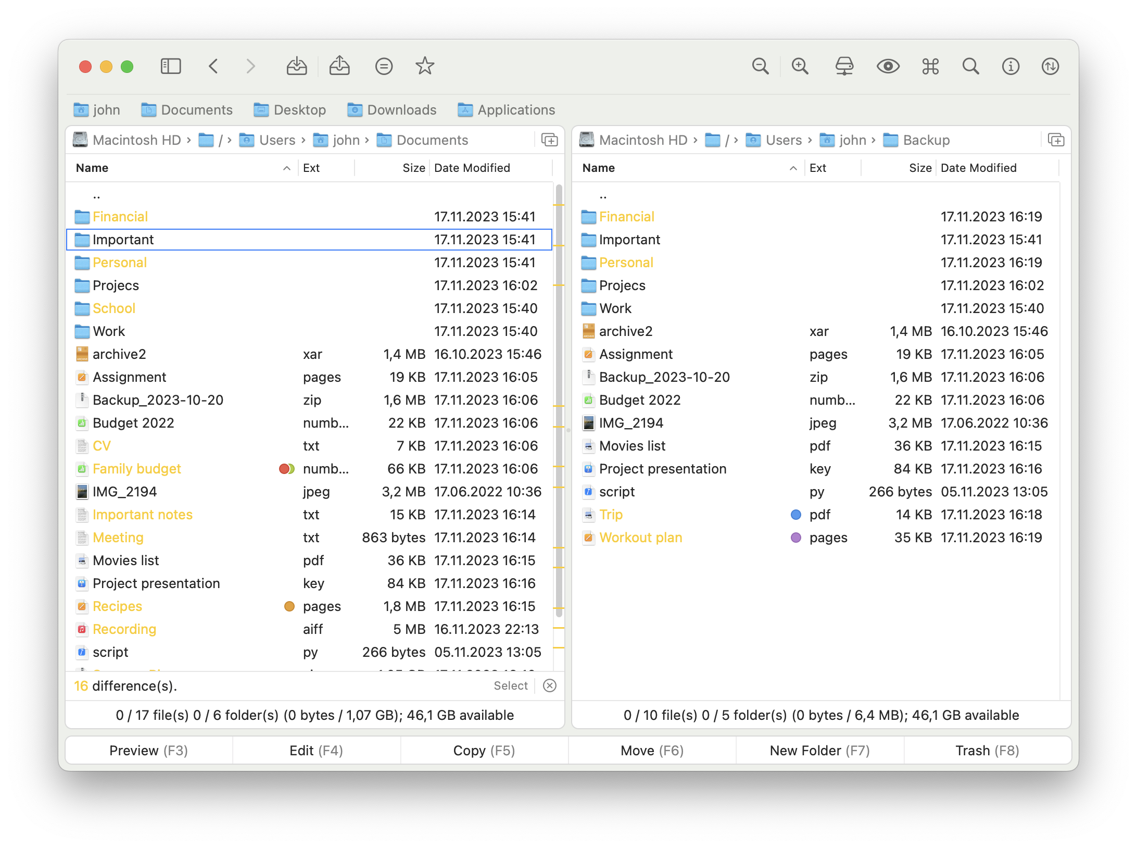Open remote connections via the server icon
The width and height of the screenshot is (1137, 848).
coord(844,66)
